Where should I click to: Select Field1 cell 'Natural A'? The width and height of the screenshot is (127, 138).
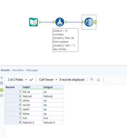click(x=32, y=122)
